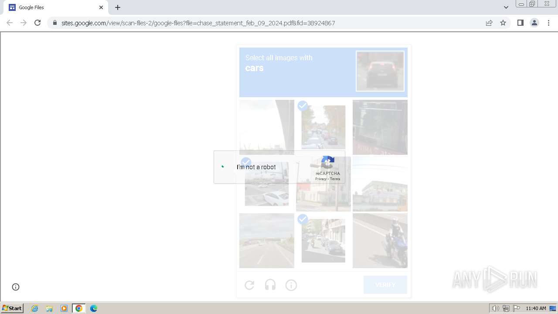Select the bottom street scooter tile
Image resolution: width=558 pixels, height=314 pixels.
[323, 241]
